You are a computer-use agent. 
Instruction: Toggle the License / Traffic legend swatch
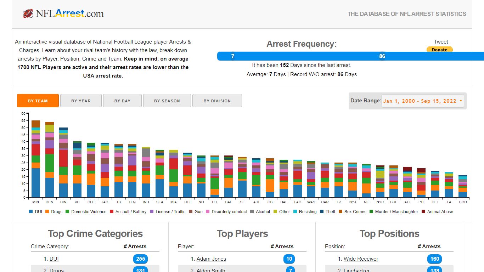[x=152, y=211]
